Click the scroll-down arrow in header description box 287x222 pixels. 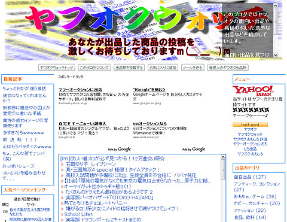click(x=276, y=54)
